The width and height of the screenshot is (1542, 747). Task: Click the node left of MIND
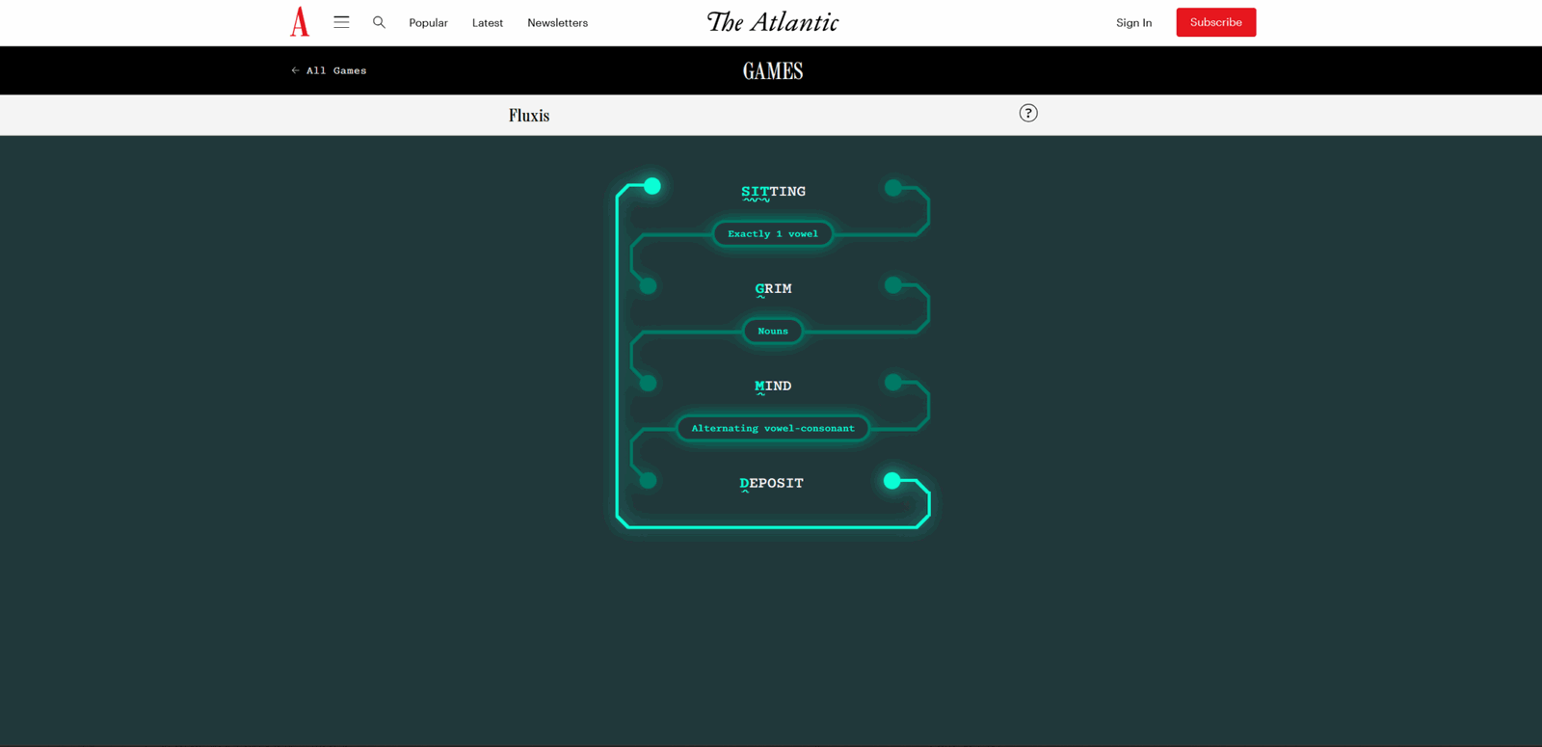pos(649,383)
